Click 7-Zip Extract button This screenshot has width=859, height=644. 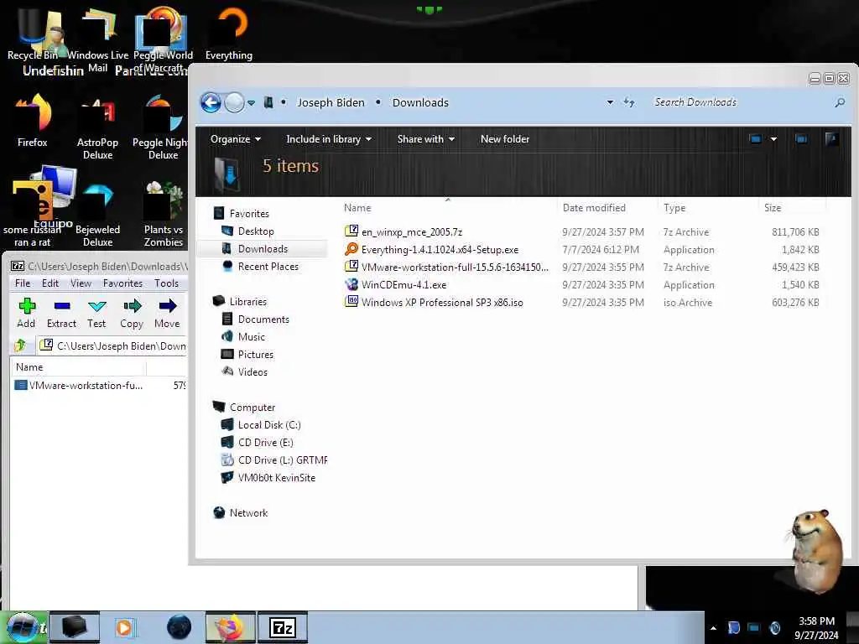click(x=61, y=314)
